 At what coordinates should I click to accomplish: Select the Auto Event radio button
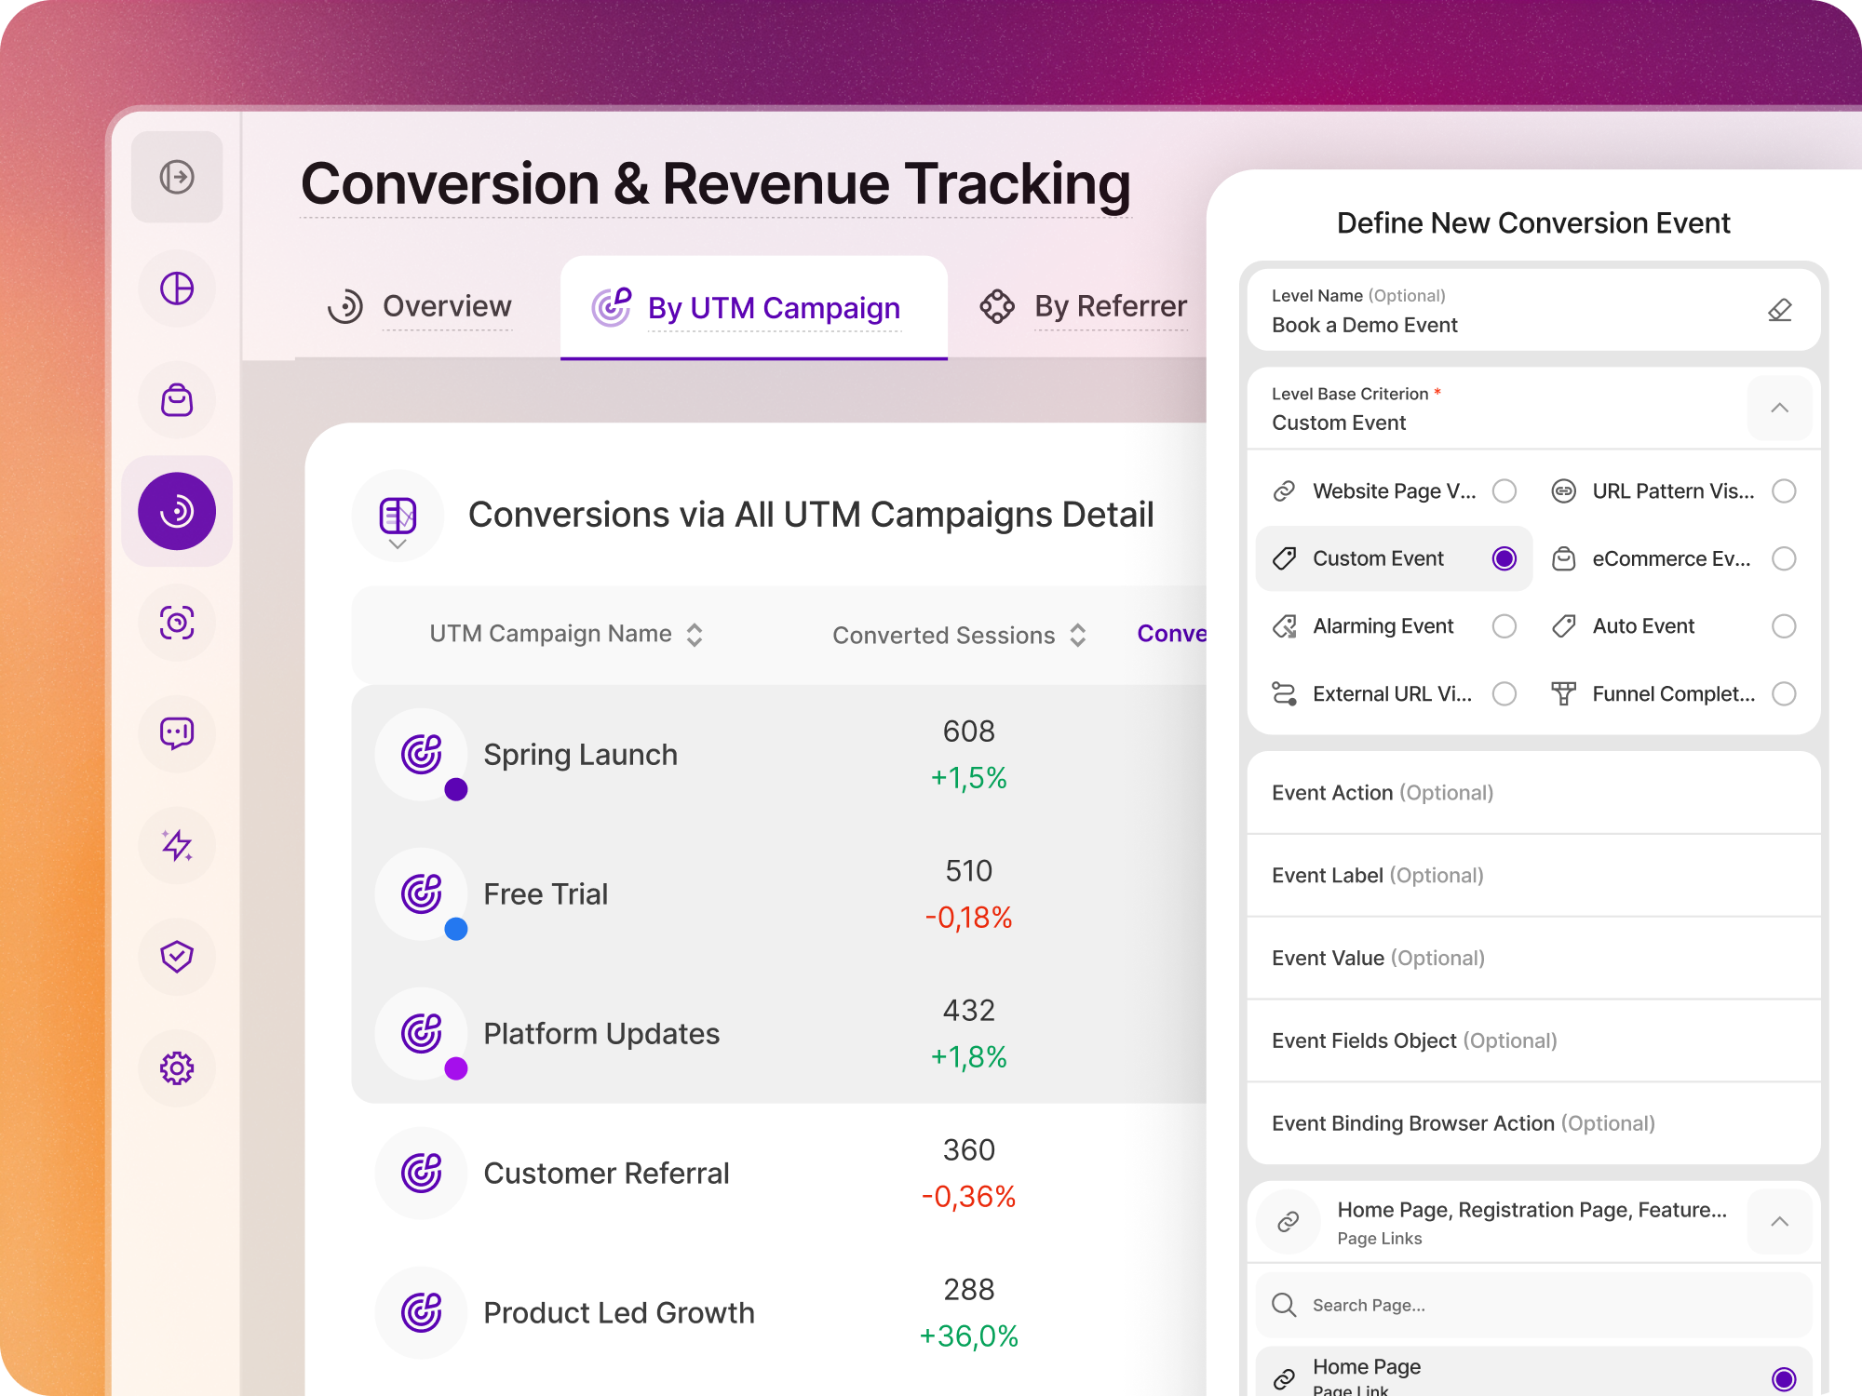click(x=1784, y=626)
